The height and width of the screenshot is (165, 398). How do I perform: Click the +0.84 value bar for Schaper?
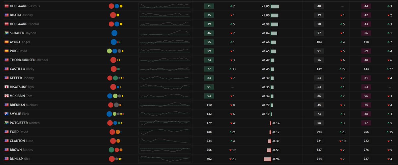click(x=274, y=33)
